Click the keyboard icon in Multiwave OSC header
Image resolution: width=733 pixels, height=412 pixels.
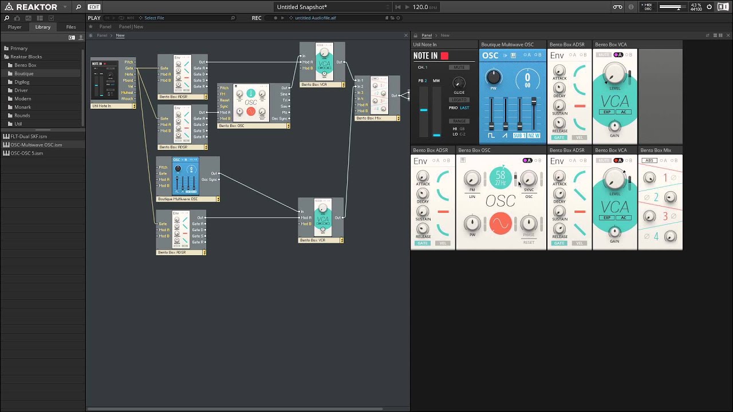[513, 56]
